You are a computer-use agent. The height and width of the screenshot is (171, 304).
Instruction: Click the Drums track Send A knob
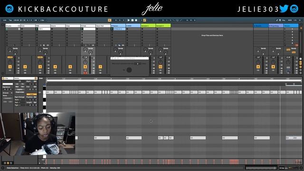coord(9,50)
